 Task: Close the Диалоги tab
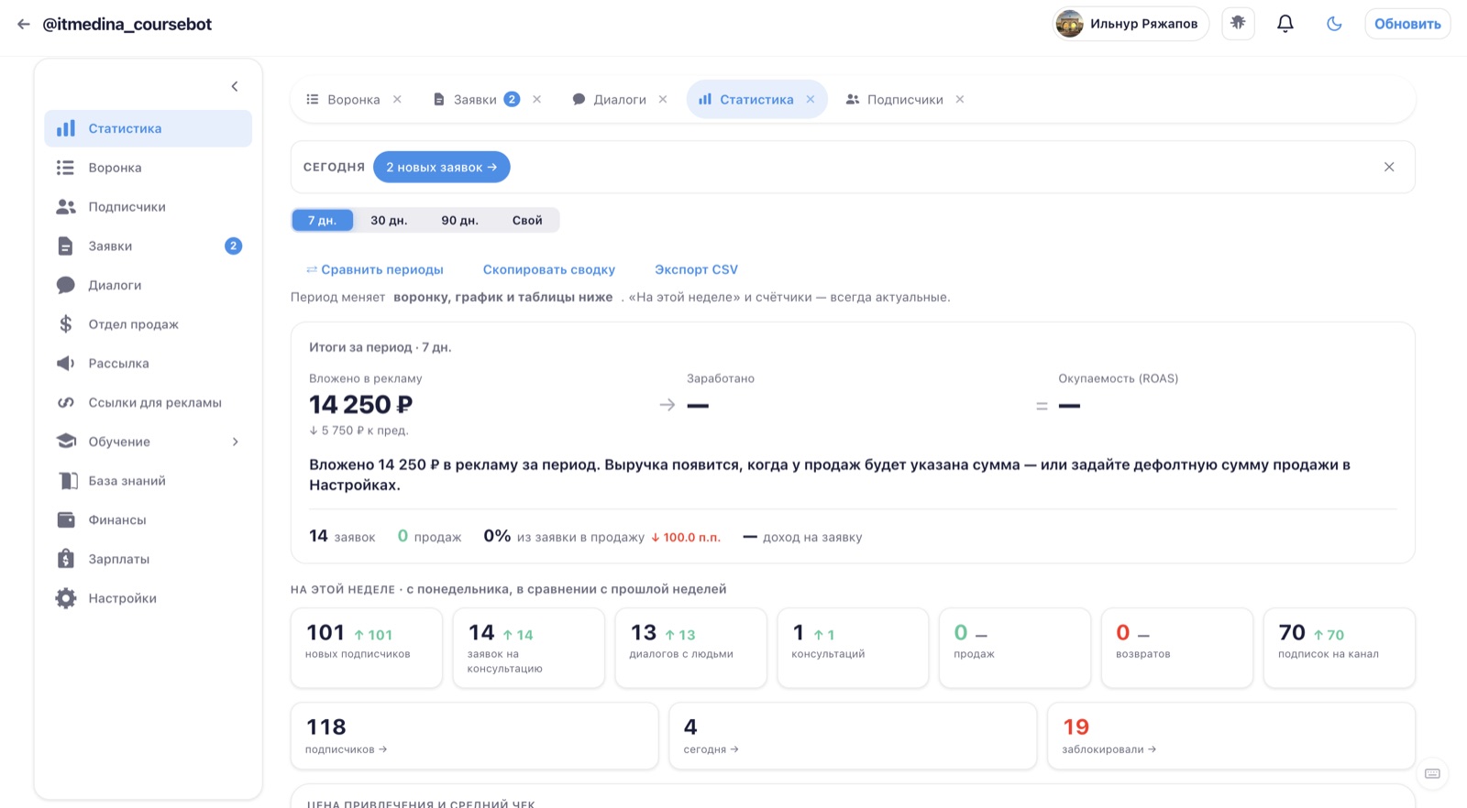[663, 99]
